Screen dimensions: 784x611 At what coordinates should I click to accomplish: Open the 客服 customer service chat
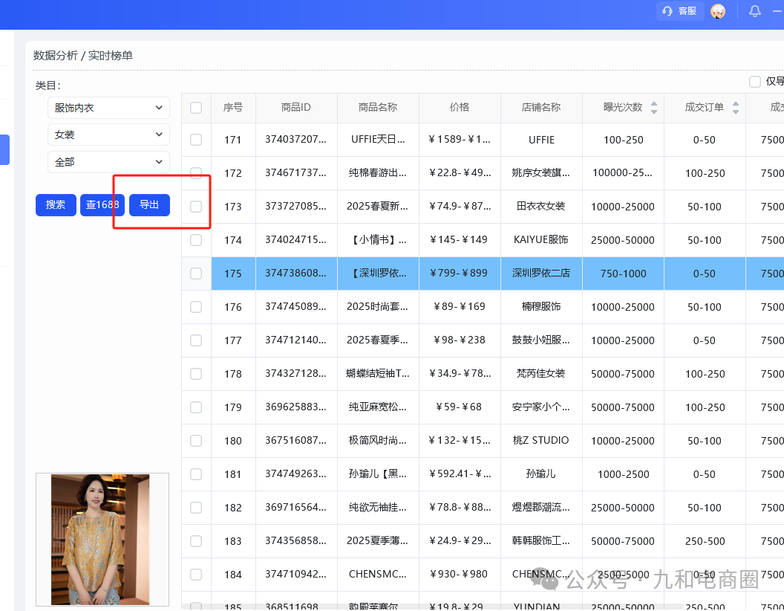[680, 10]
